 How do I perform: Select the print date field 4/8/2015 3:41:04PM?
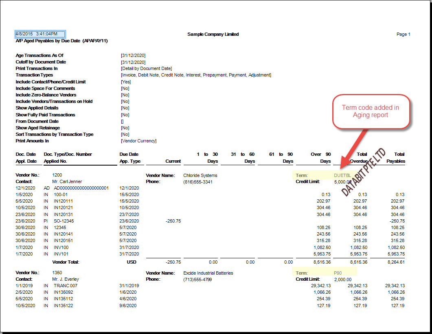(40, 34)
